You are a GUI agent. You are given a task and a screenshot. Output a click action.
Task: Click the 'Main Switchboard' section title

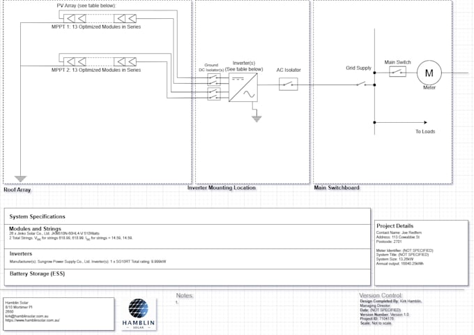(337, 188)
